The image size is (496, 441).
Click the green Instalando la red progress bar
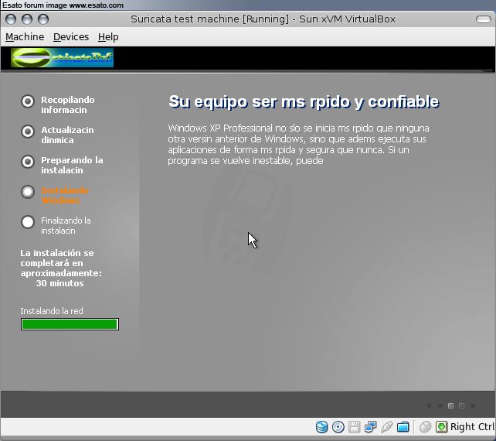click(x=70, y=324)
